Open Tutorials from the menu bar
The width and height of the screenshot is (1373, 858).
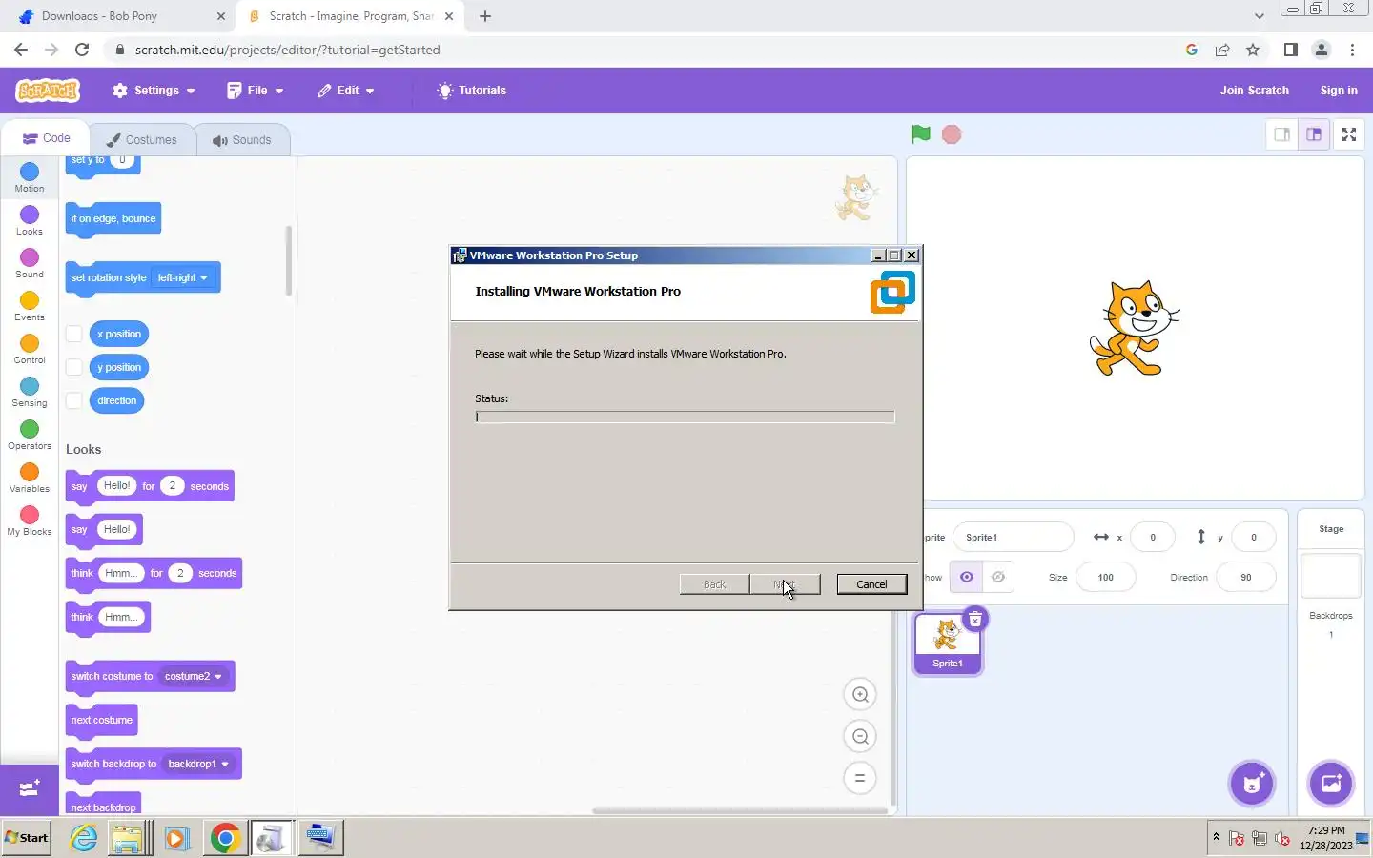472,91
